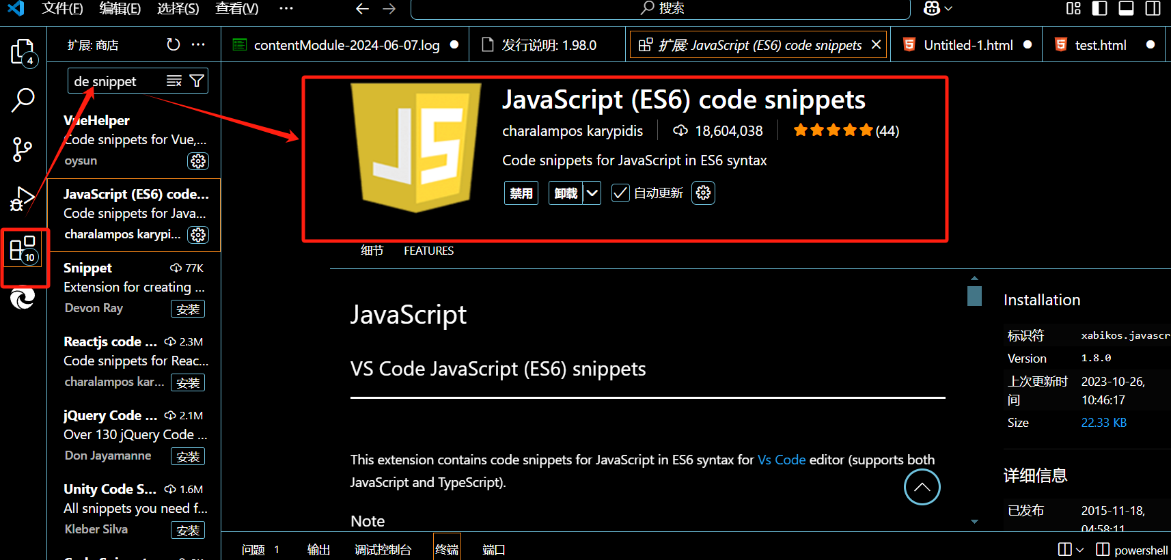Open the overflow menu in menu bar
This screenshot has height=560, width=1171.
coord(286,8)
